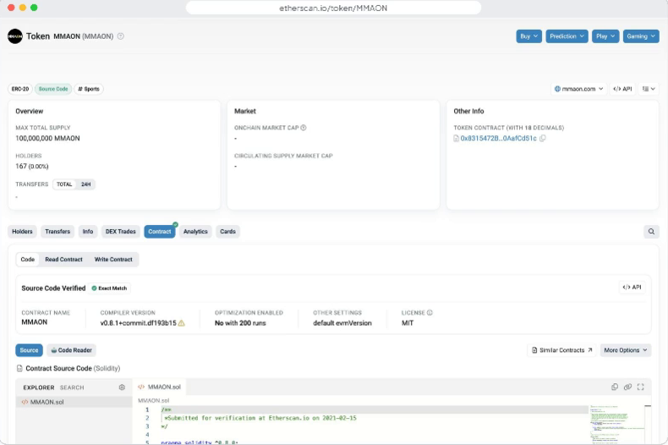Open the Gaming dropdown
This screenshot has width=668, height=445.
pyautogui.click(x=641, y=36)
